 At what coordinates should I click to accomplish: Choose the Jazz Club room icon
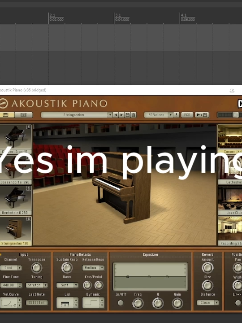coord(230,200)
